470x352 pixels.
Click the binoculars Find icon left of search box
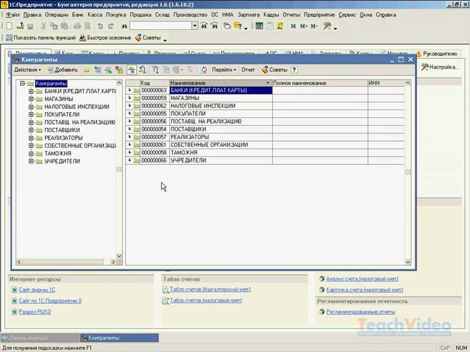pos(125,26)
